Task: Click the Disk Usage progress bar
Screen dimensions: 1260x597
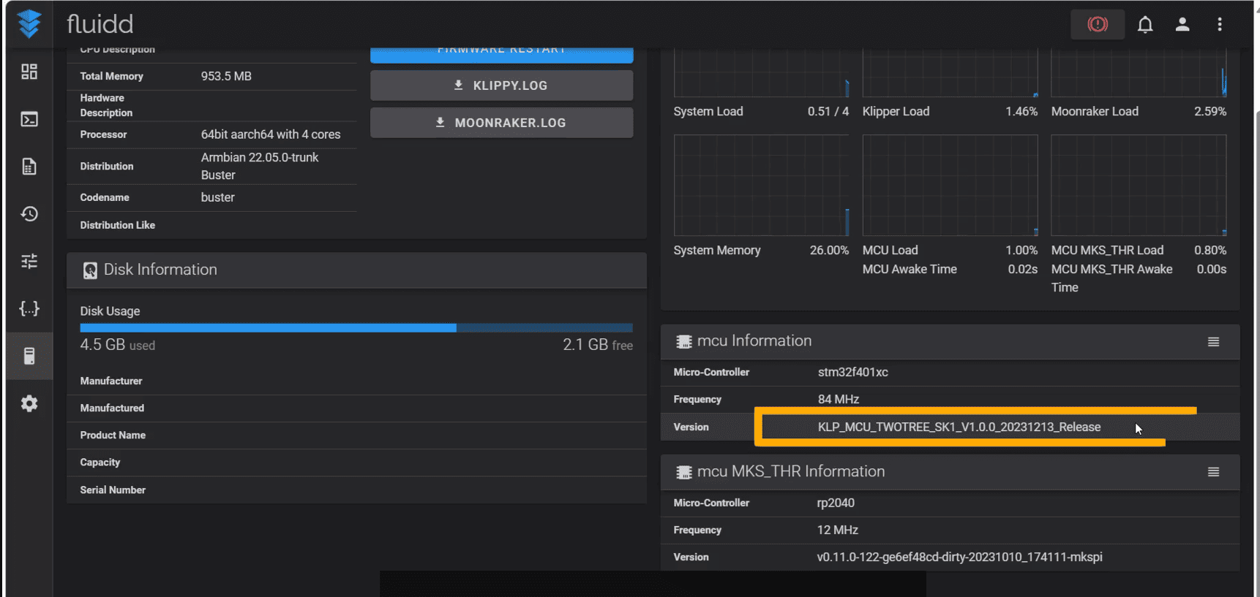Action: coord(356,328)
